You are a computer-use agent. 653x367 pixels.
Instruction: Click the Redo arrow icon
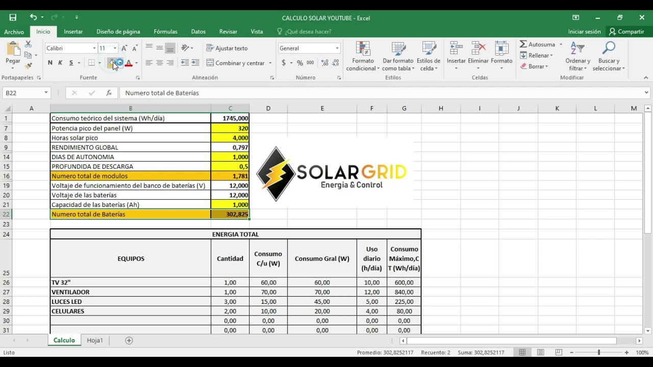(x=55, y=17)
